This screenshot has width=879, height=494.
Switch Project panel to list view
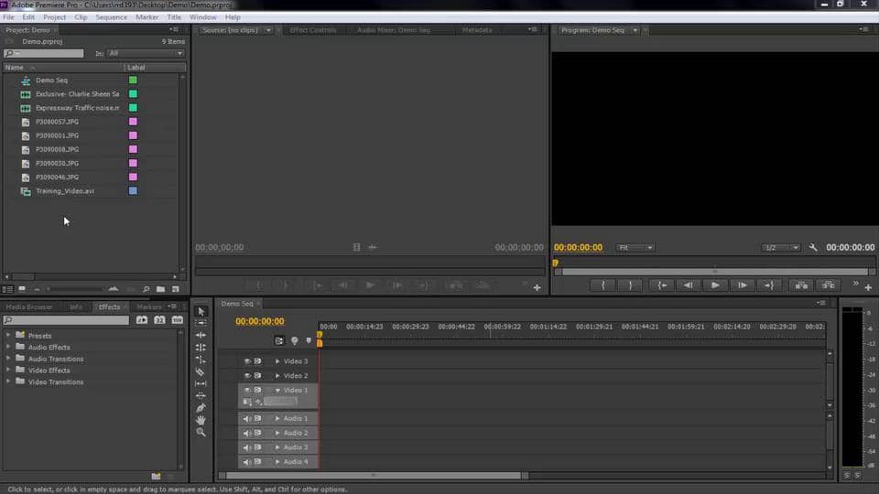pos(8,289)
